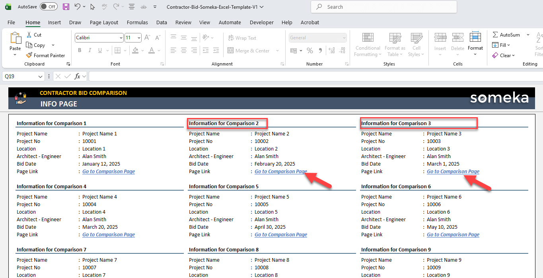
Task: Open Comparison 5 via its page link
Action: coord(280,234)
